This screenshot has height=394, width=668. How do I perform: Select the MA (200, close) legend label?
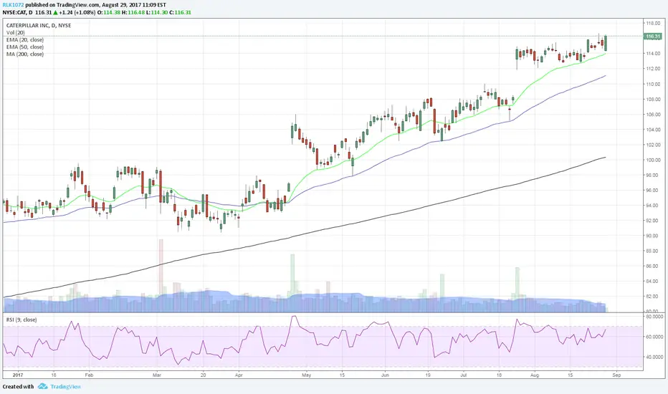(x=24, y=54)
